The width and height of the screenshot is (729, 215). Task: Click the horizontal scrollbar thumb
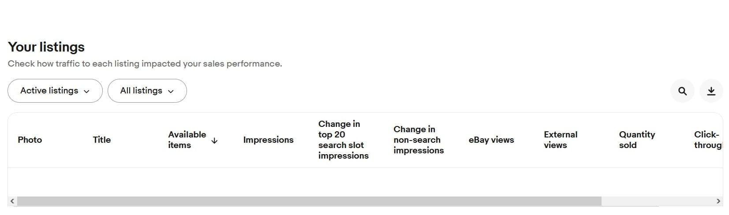pos(309,201)
